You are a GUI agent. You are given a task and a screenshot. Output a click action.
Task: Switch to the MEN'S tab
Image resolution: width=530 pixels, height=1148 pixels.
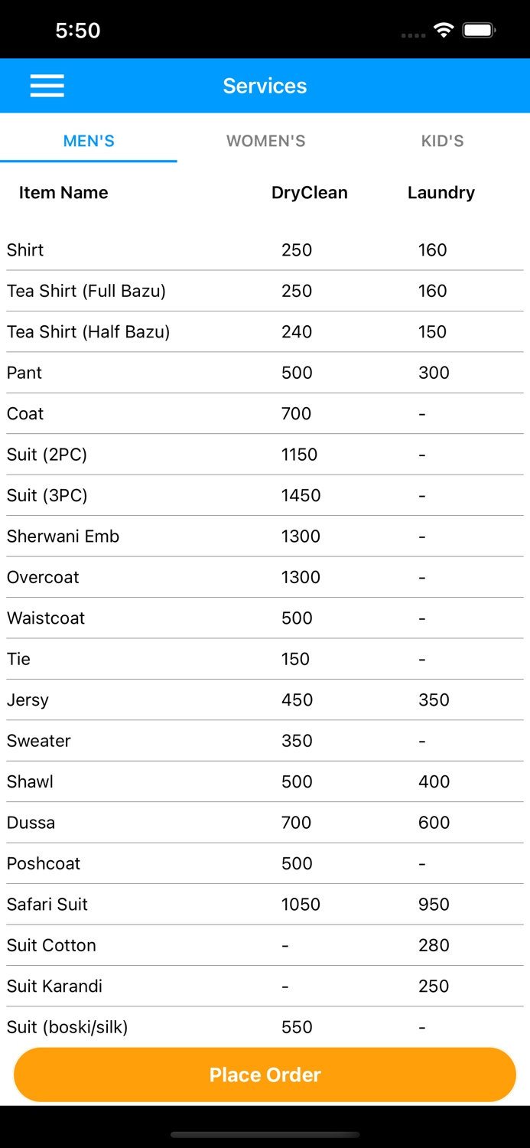89,141
